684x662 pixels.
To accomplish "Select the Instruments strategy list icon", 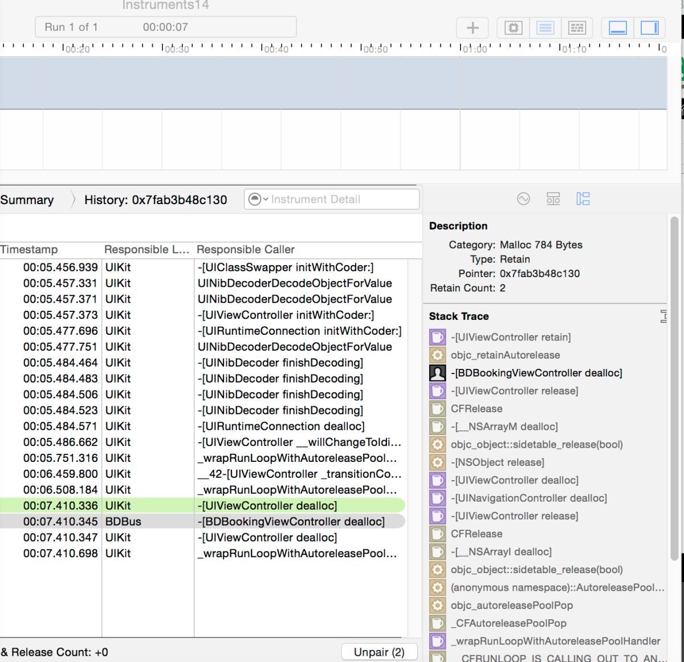I will (x=545, y=27).
